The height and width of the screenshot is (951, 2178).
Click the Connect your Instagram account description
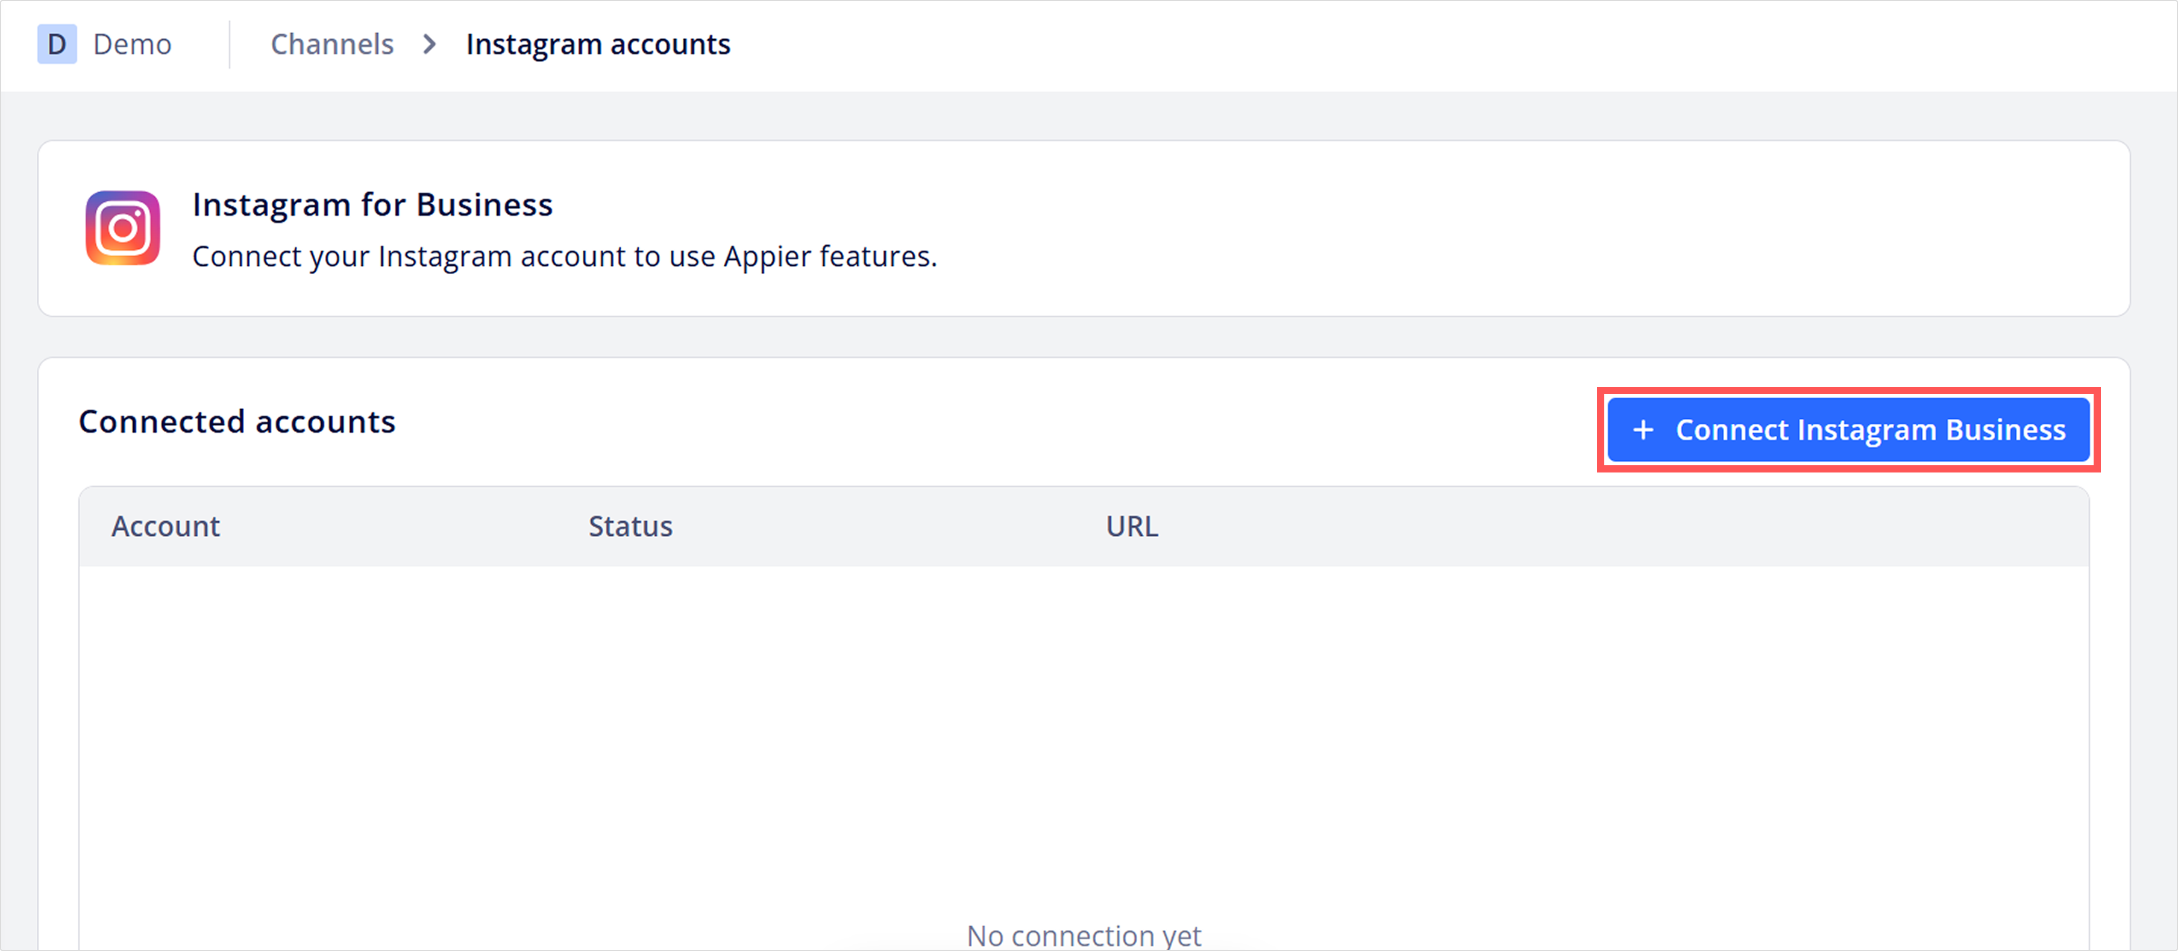pos(565,256)
